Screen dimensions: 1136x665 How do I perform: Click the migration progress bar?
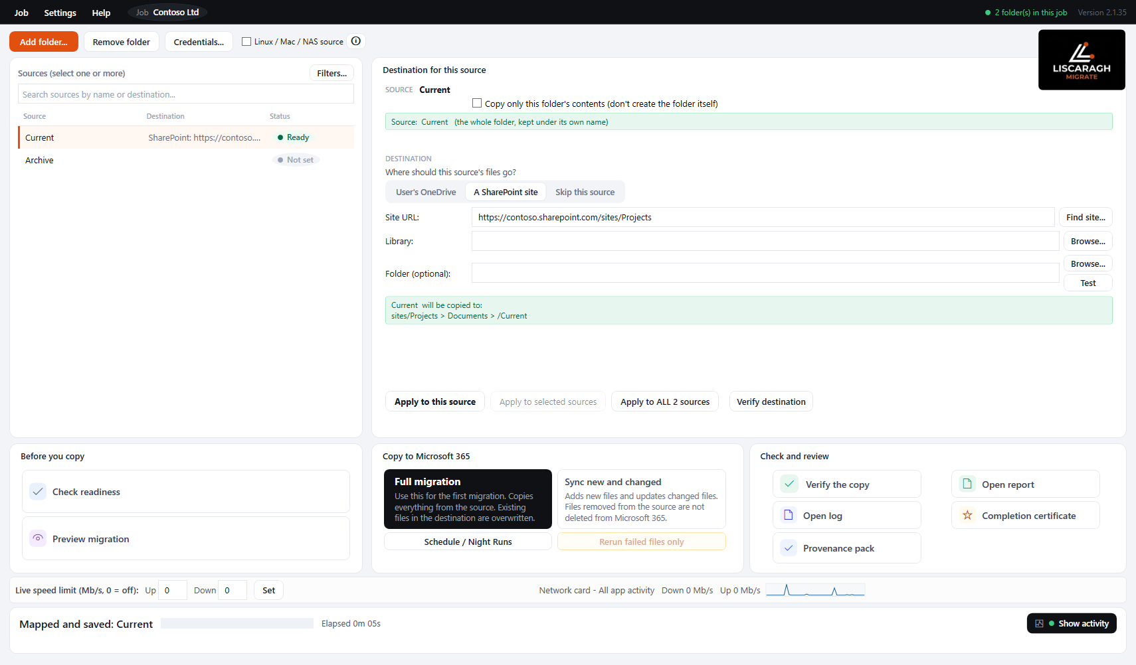click(x=237, y=623)
